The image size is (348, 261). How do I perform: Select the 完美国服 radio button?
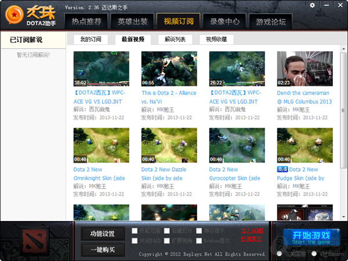(280, 253)
